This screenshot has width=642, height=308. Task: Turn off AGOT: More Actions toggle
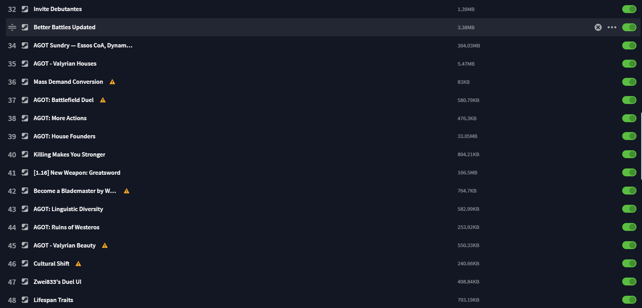click(629, 118)
